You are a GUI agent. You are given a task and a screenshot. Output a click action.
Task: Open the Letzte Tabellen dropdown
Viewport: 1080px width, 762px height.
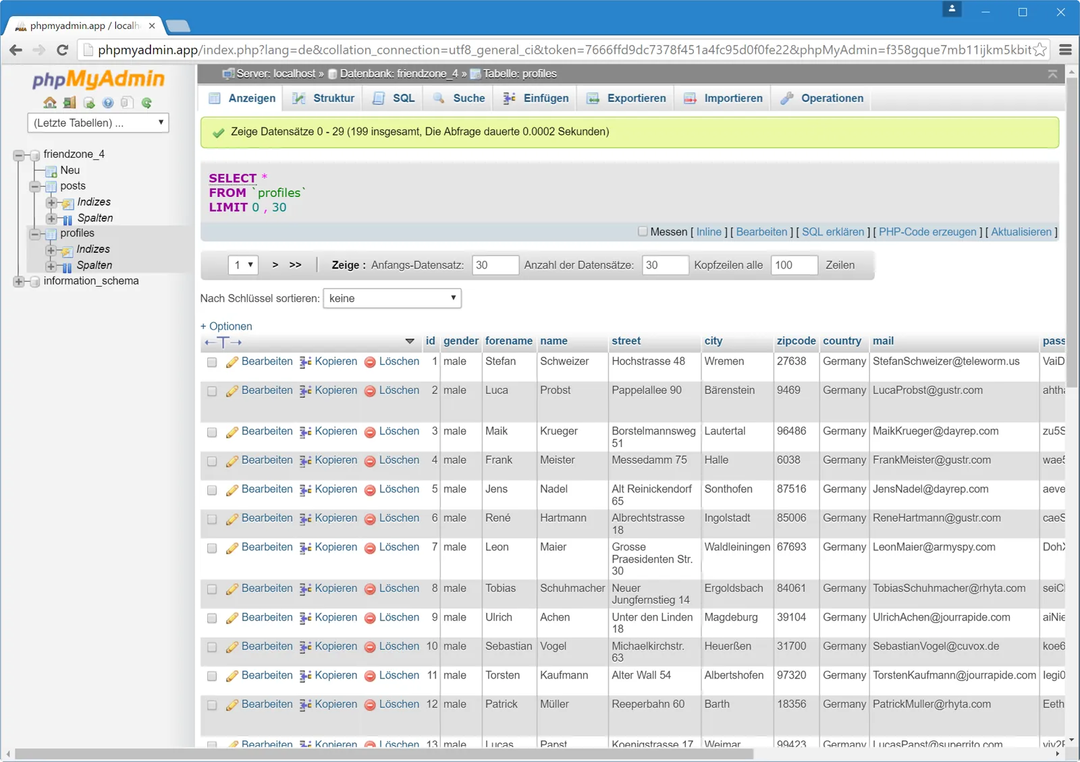(x=98, y=123)
